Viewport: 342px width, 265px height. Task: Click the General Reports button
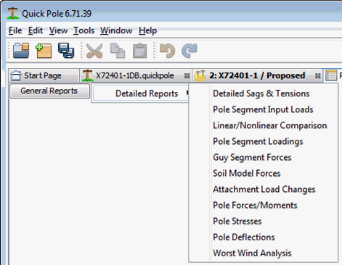coord(49,91)
